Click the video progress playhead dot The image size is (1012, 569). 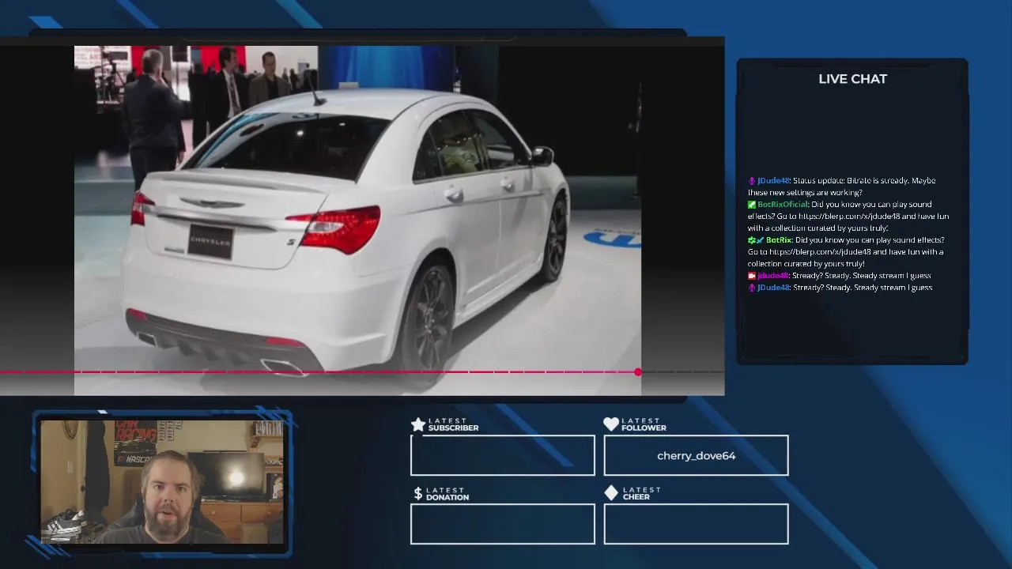638,371
